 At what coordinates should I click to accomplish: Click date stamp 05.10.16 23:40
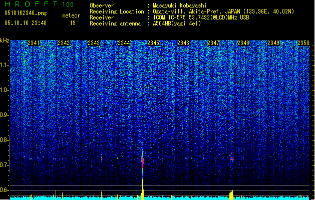pos(26,23)
